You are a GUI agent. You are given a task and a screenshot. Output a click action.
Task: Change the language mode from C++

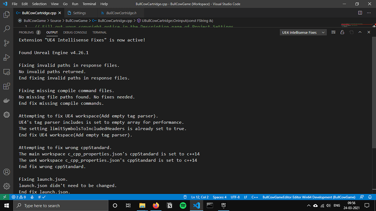255,197
